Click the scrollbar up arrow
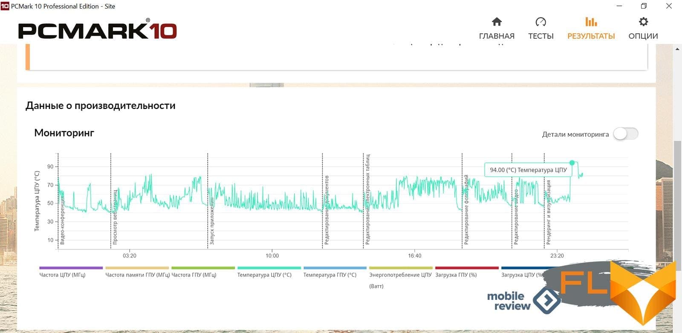Viewport: 682px width, 333px height. coord(677,49)
